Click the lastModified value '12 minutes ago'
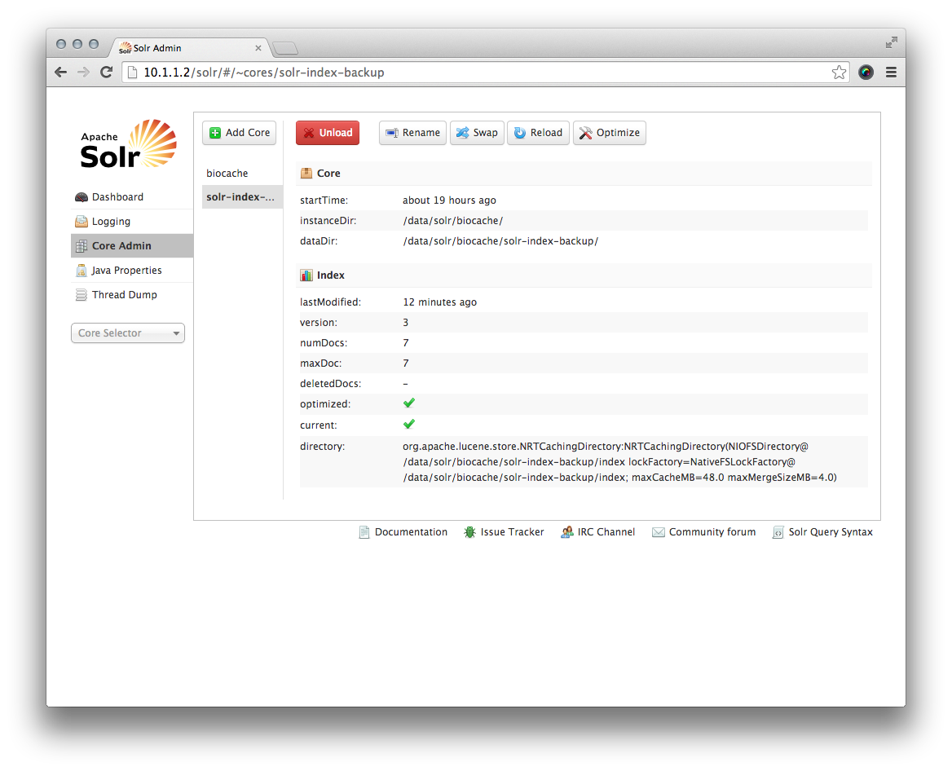952x771 pixels. 440,302
